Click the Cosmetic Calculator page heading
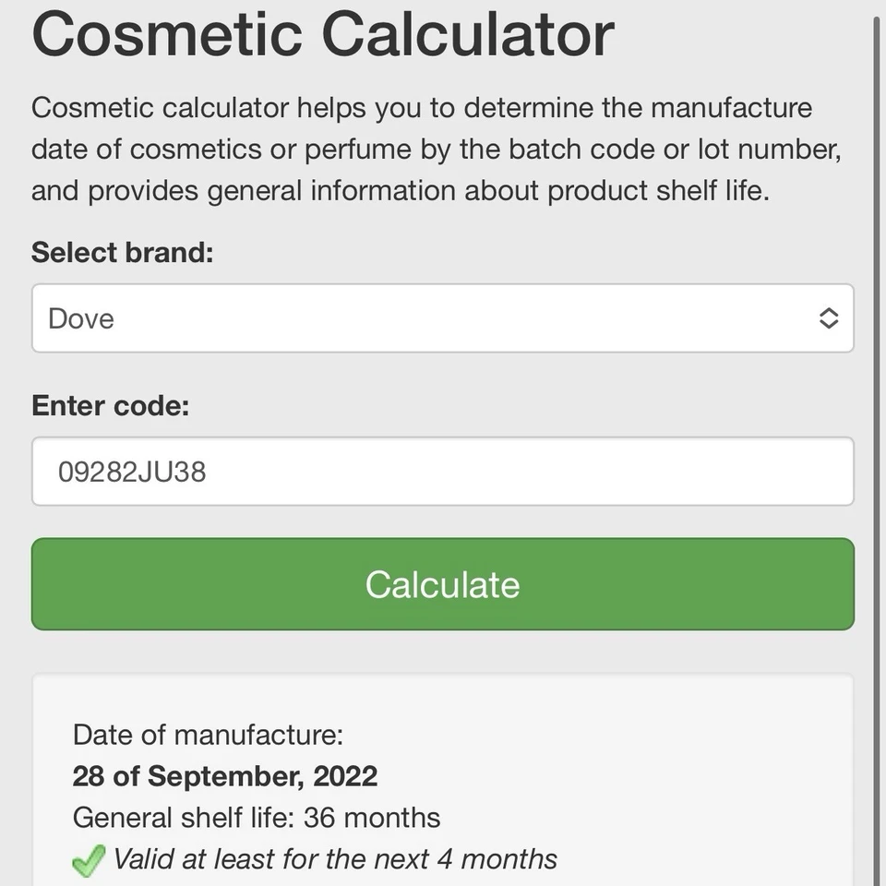Screen dimensions: 886x886 (x=322, y=33)
